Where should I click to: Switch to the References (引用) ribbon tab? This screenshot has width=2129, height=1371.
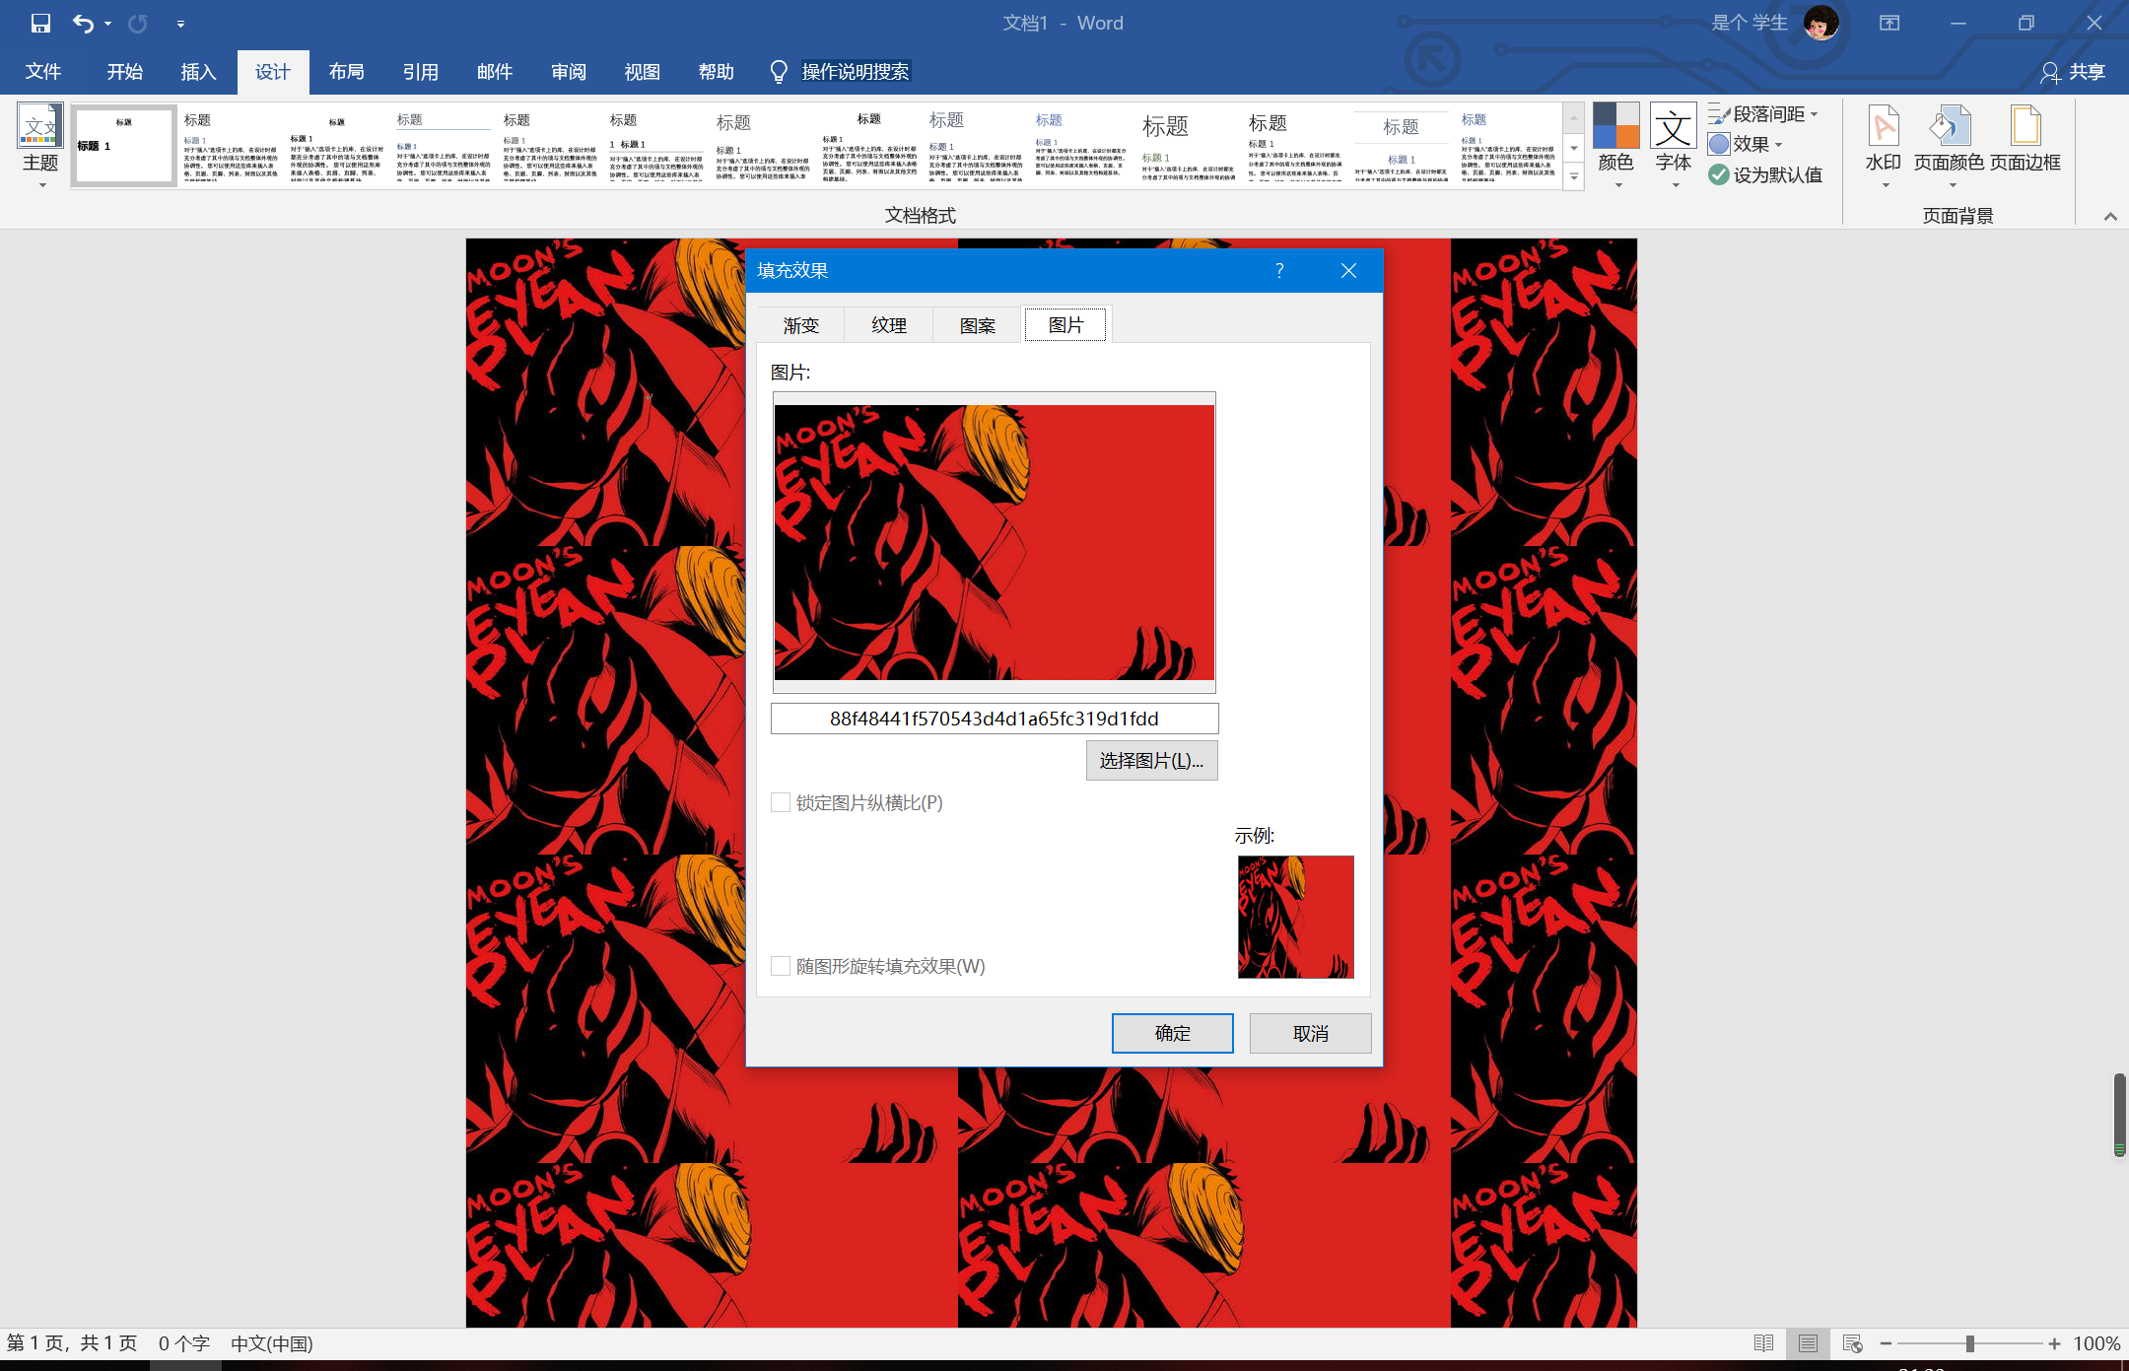point(421,72)
